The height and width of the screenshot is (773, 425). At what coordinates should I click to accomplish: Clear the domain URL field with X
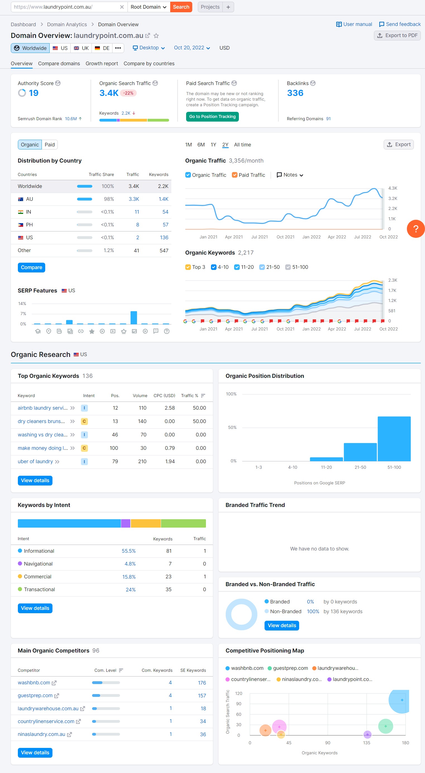coord(122,7)
